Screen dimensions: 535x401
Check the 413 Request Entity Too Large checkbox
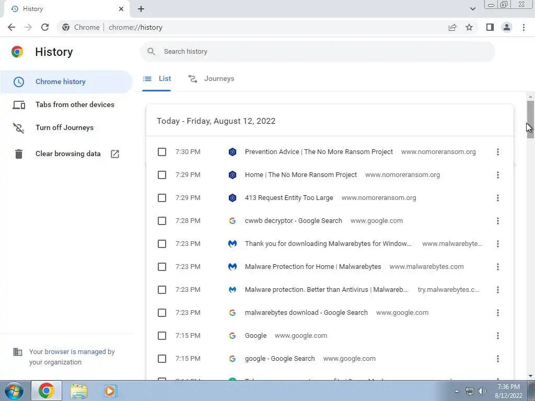(x=162, y=198)
